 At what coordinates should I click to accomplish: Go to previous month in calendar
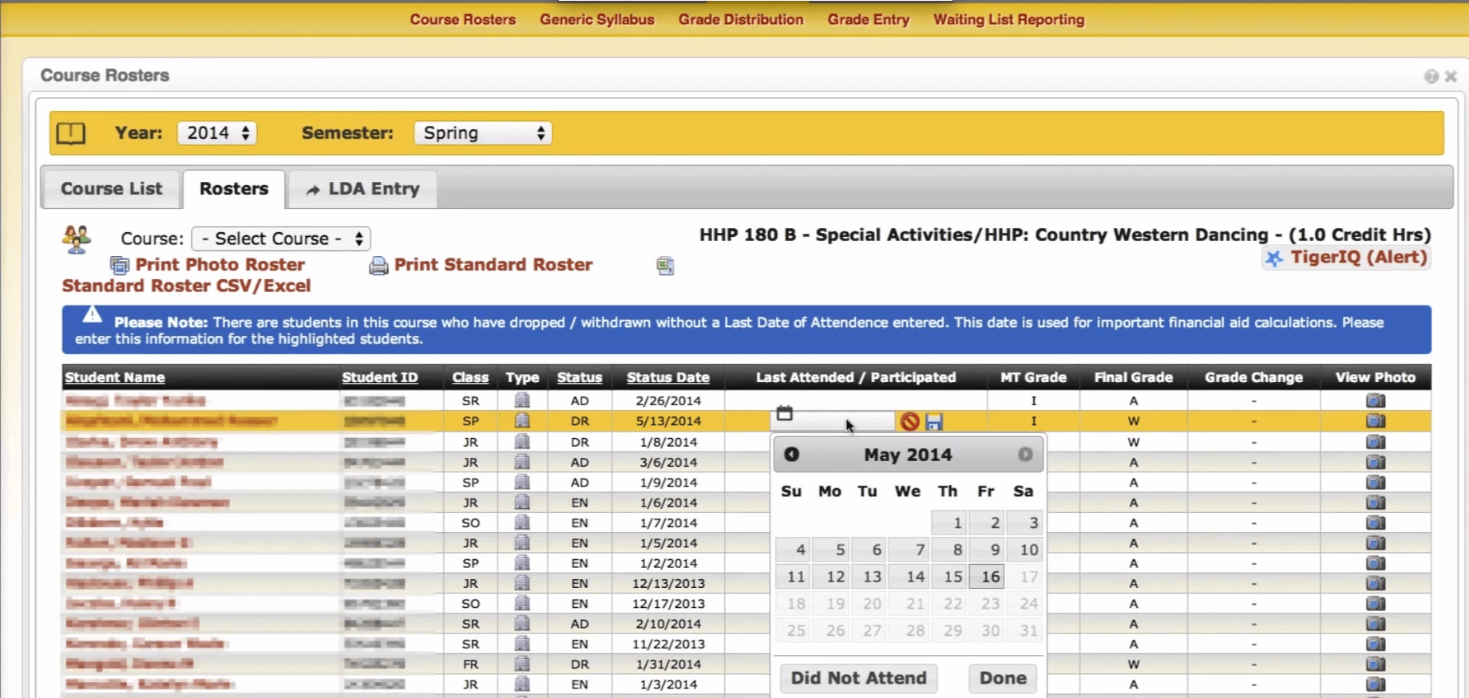point(791,454)
